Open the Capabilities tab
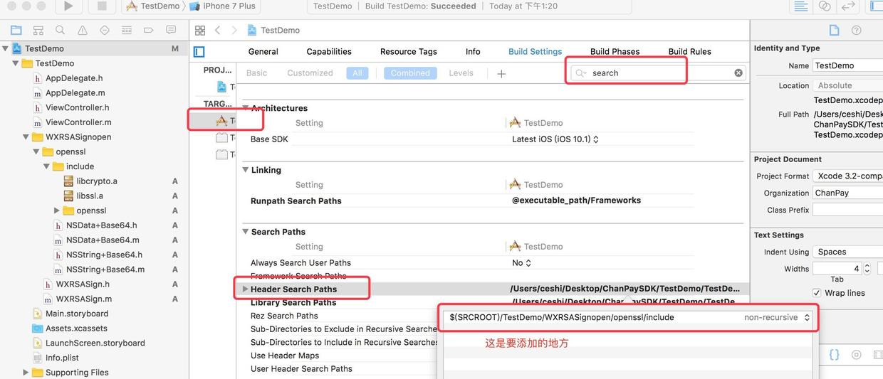Screen dimensions: 883x379 coord(329,52)
